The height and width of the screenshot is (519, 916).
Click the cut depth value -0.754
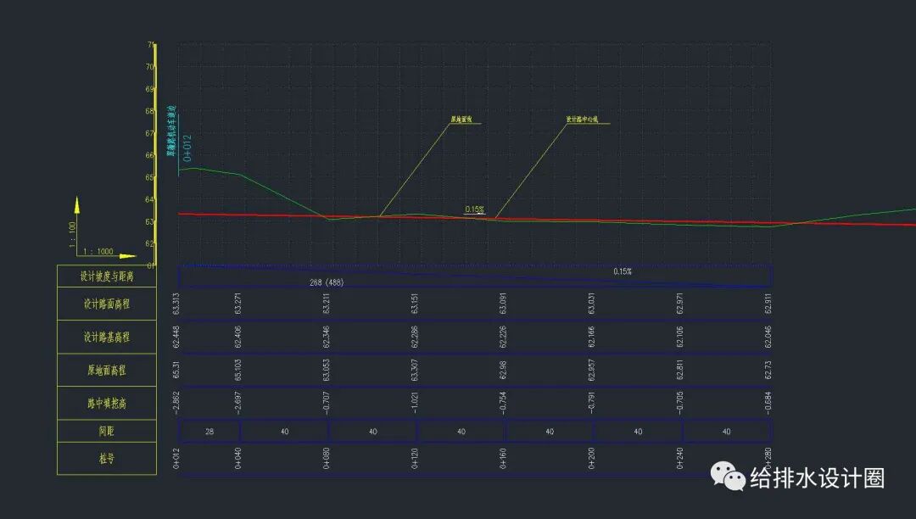tap(503, 403)
